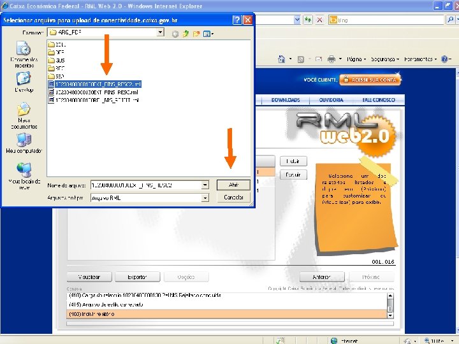This screenshot has width=459, height=344.
Task: Click the page scrollbar up arrow
Action: point(457,72)
